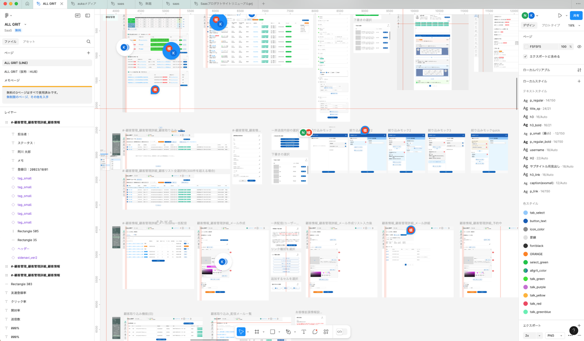
Task: Add a new page with plus icon
Action: [x=88, y=53]
